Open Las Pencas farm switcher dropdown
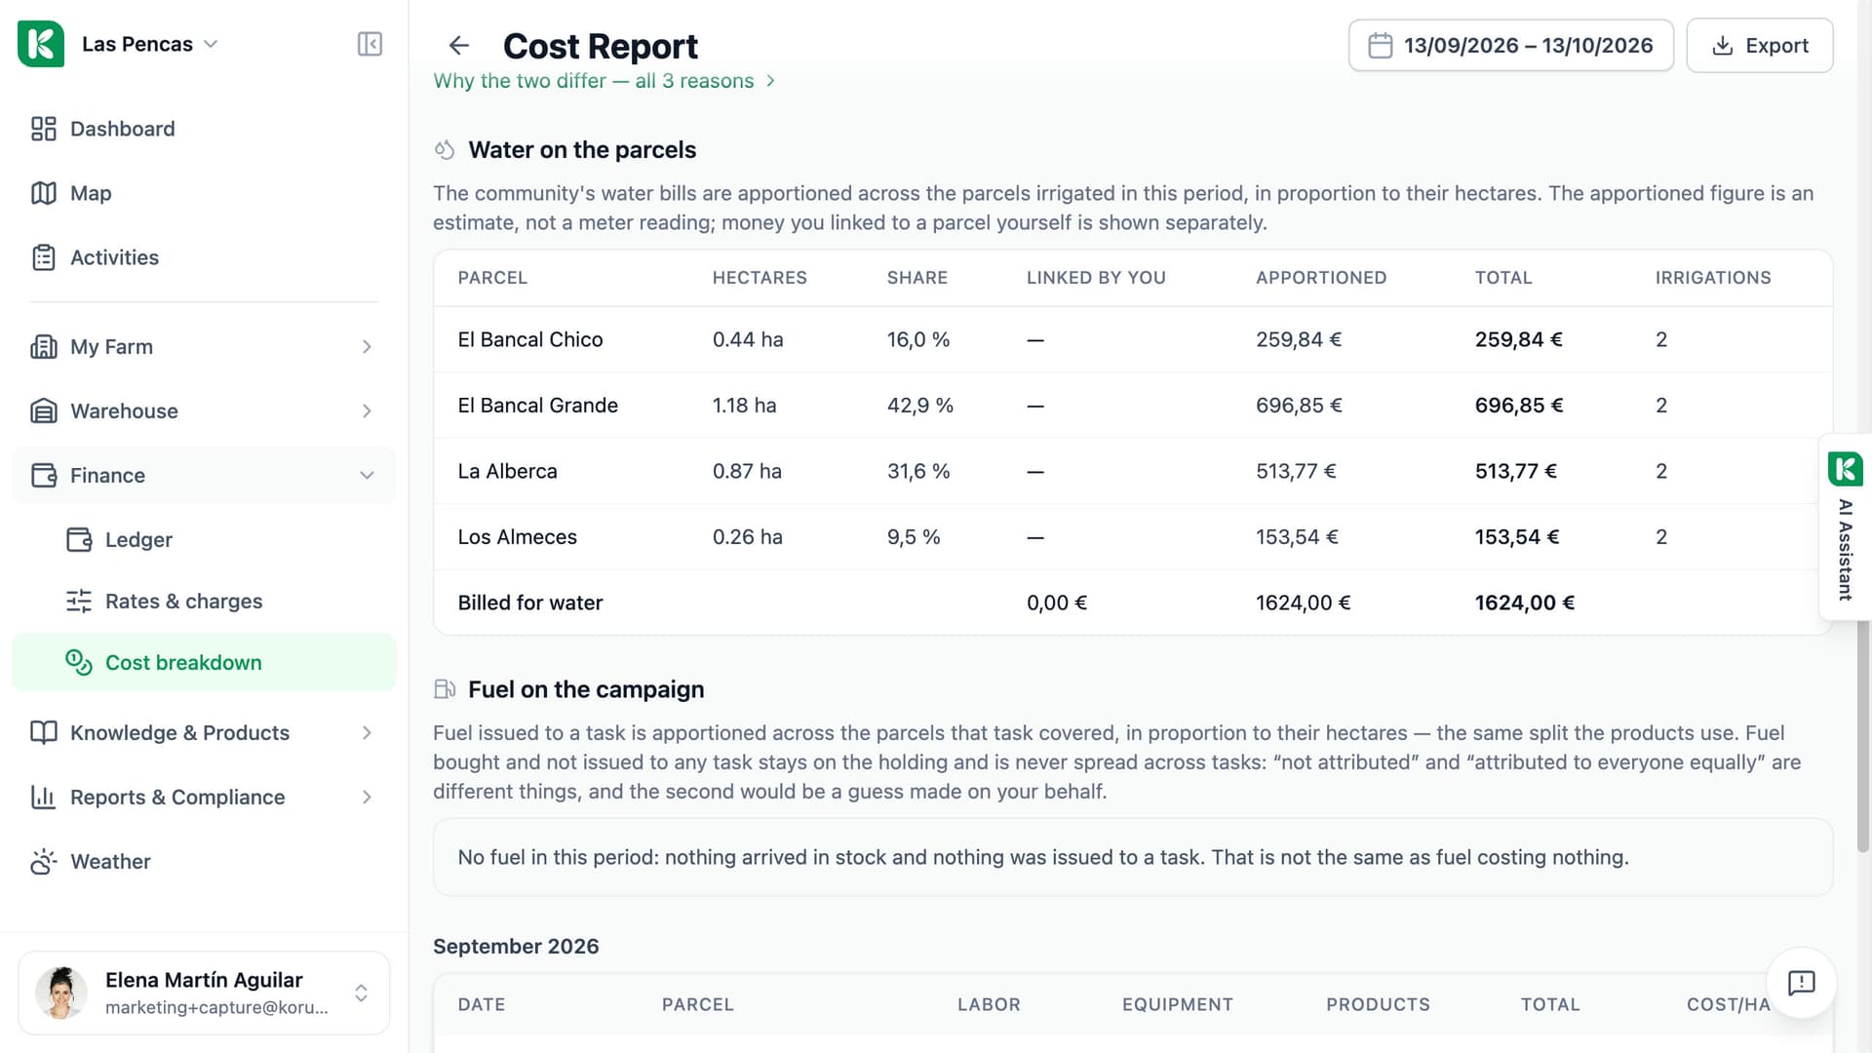This screenshot has height=1053, width=1872. pos(149,44)
